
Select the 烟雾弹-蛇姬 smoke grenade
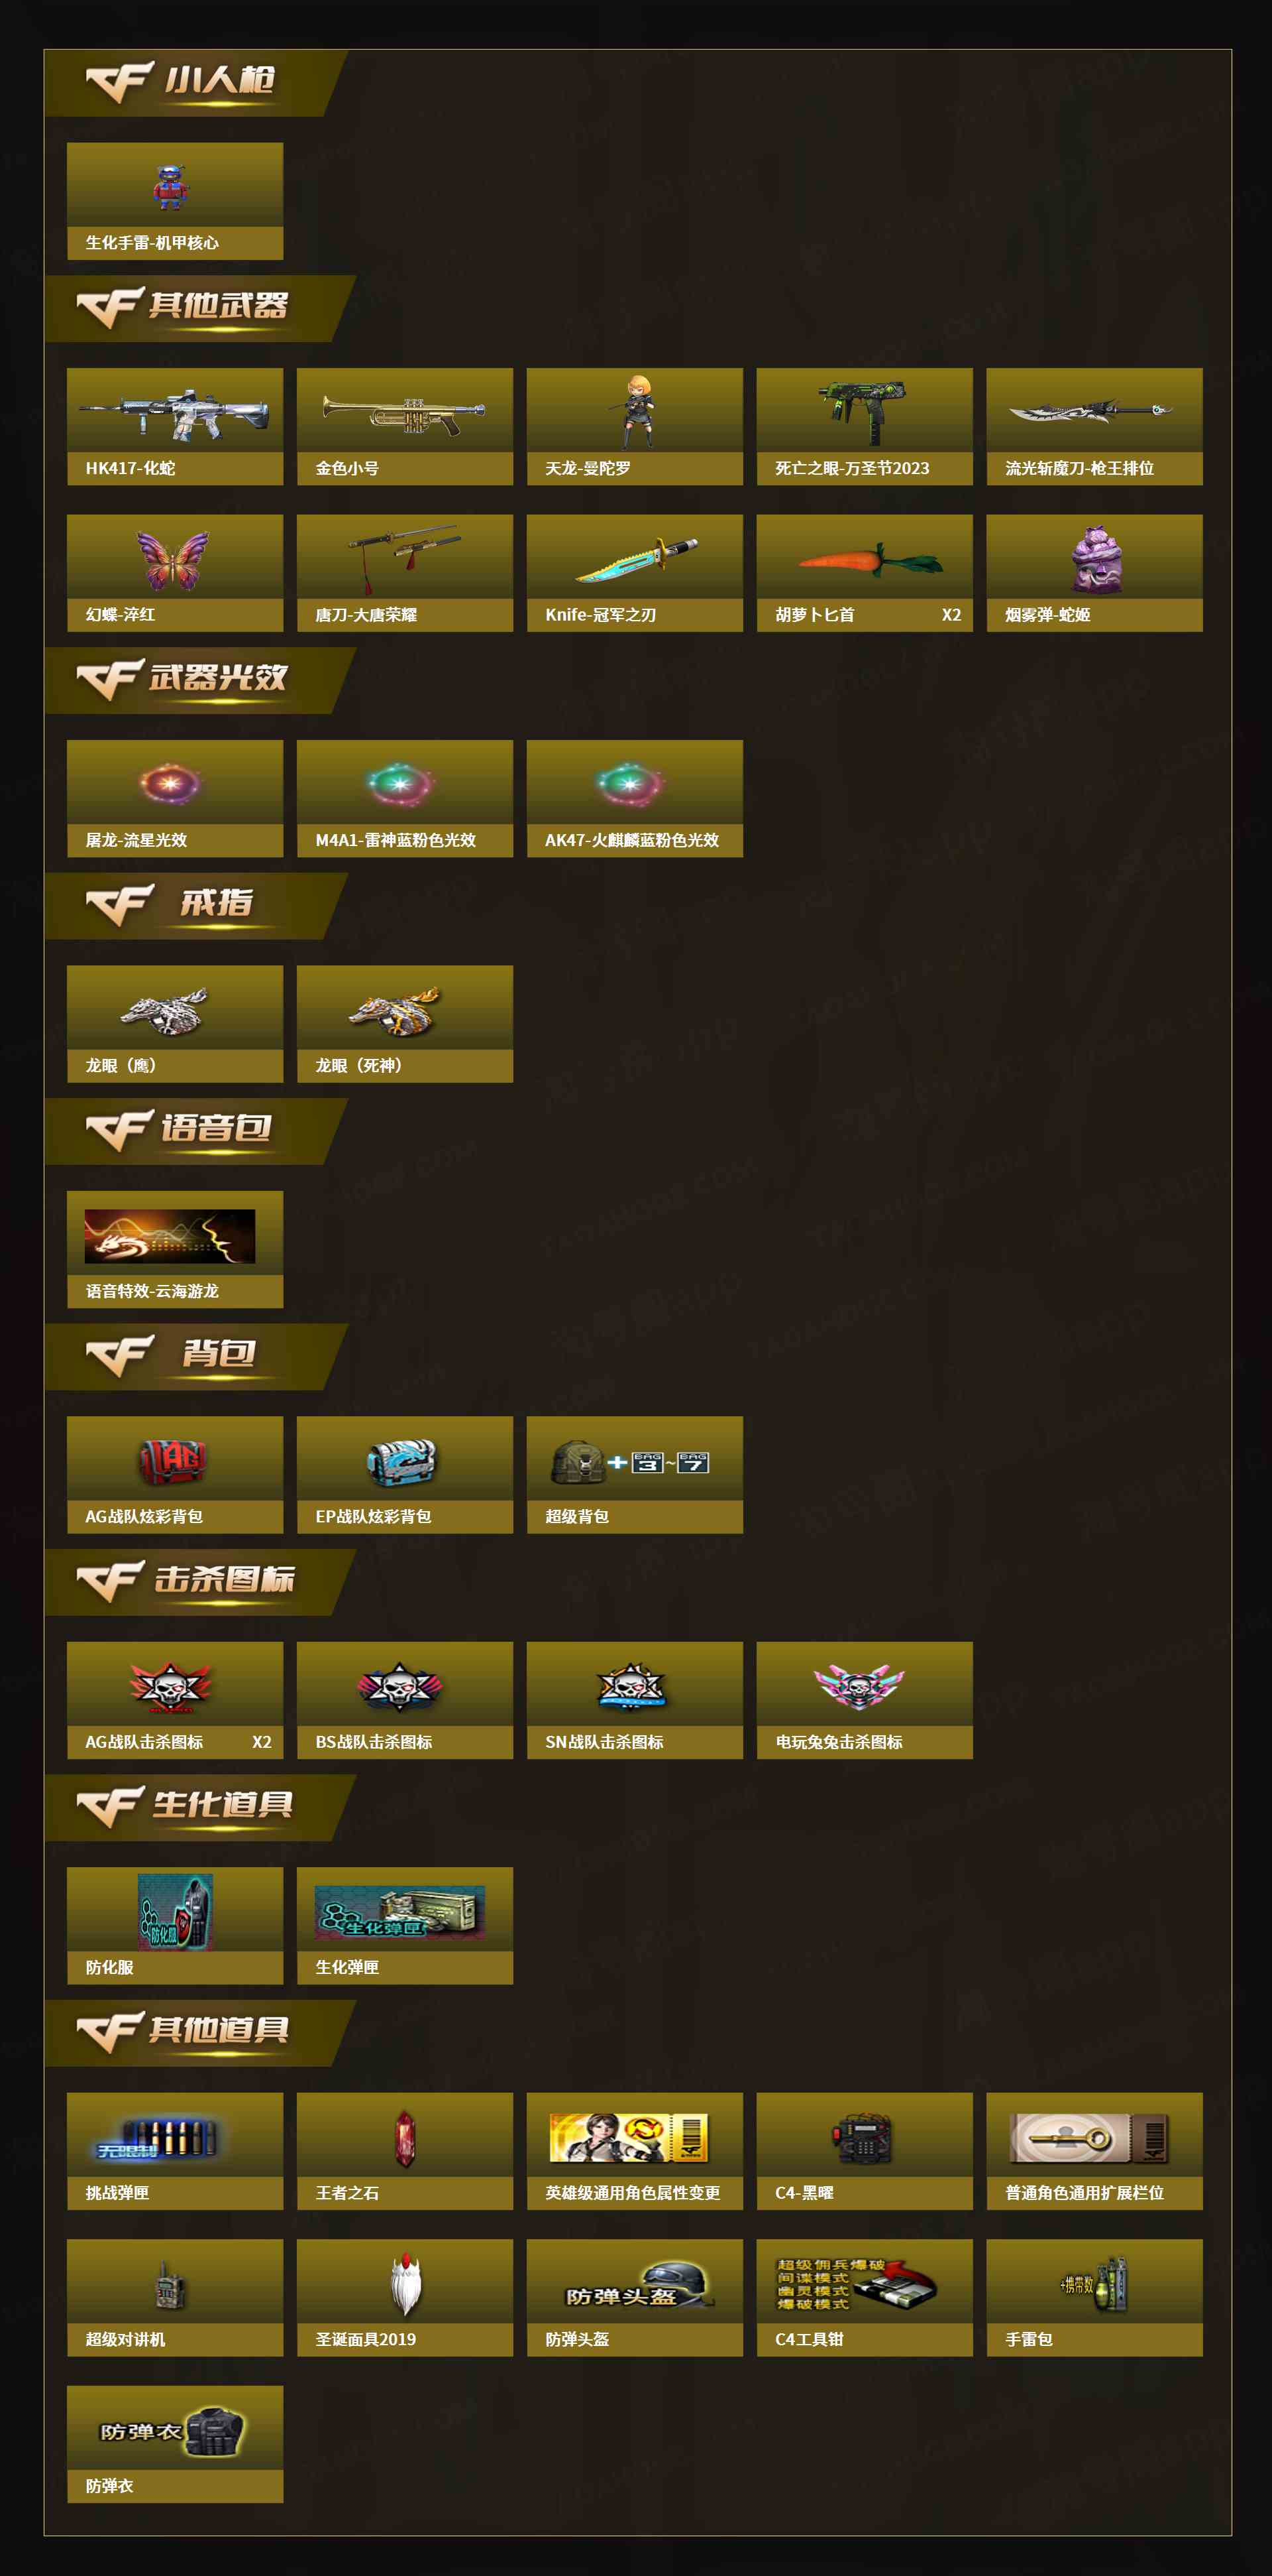[x=1094, y=559]
